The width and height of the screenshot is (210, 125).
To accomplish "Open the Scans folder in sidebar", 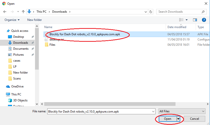I will (x=17, y=79).
